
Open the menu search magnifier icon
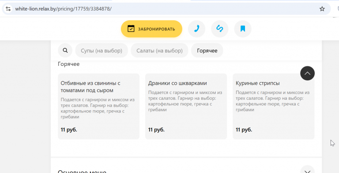(x=65, y=50)
